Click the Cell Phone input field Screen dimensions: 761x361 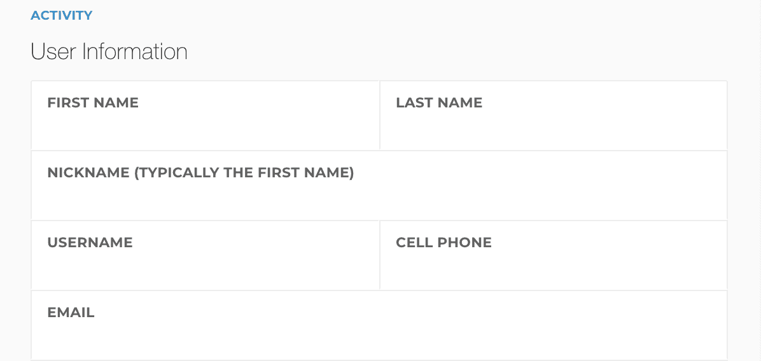(x=553, y=269)
